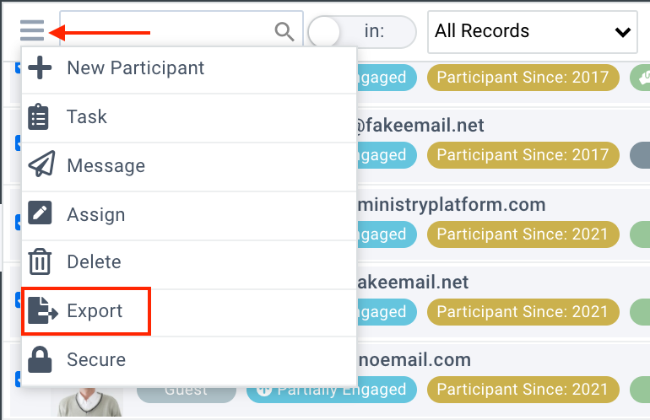
Task: Click the paper plane Message icon
Action: coord(40,165)
